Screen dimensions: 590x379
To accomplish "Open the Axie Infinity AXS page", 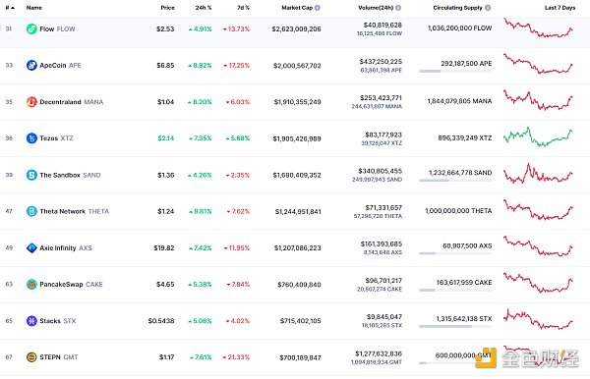I will point(66,247).
